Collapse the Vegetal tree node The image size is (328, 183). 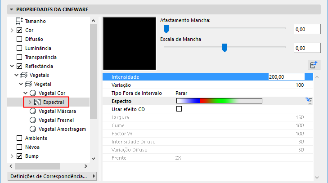pyautogui.click(x=21, y=84)
